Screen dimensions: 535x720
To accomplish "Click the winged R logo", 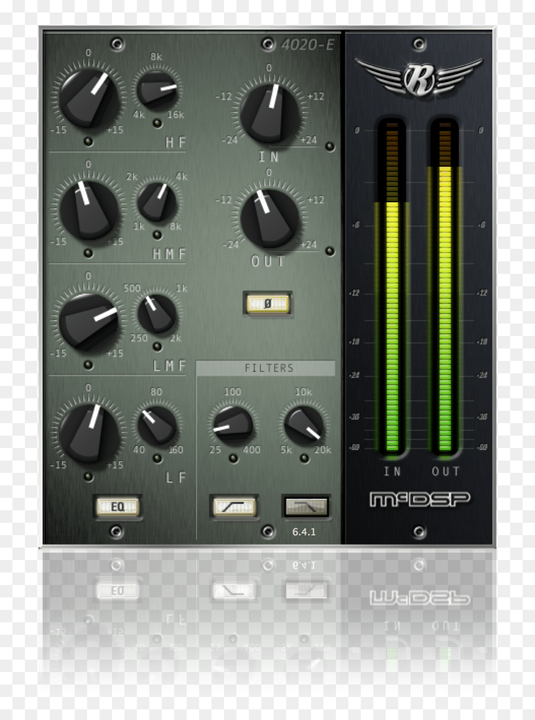I will [x=419, y=77].
